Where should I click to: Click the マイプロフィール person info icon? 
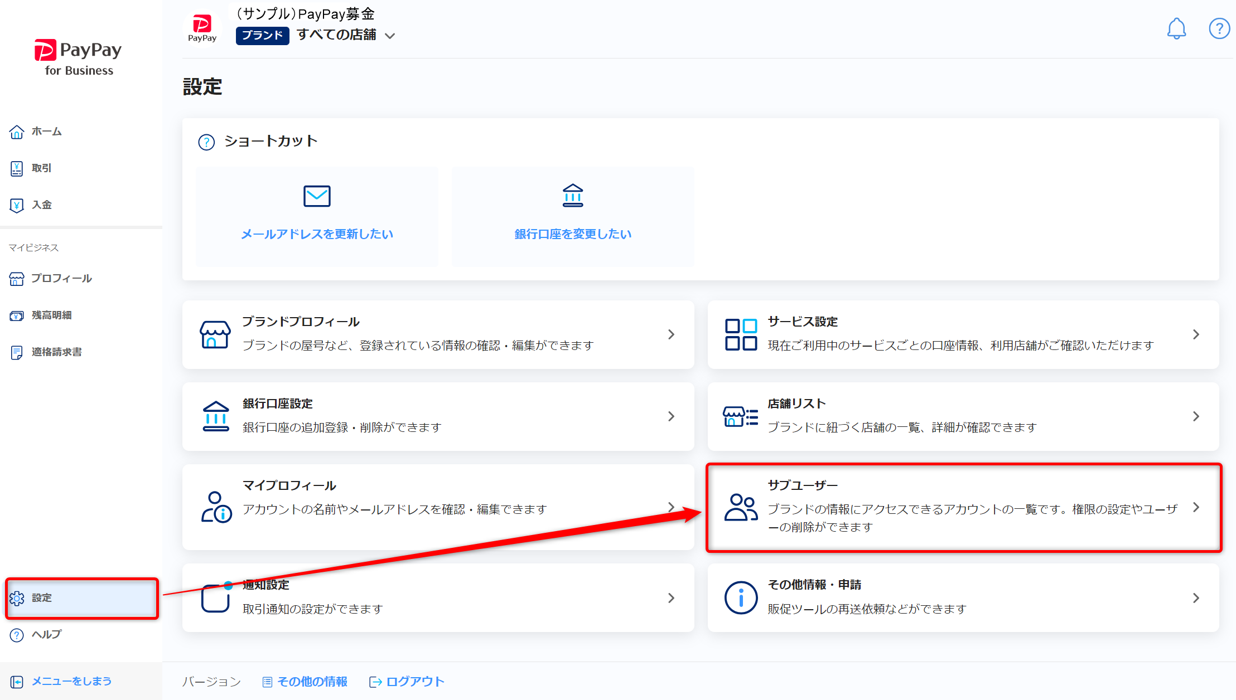click(x=216, y=507)
